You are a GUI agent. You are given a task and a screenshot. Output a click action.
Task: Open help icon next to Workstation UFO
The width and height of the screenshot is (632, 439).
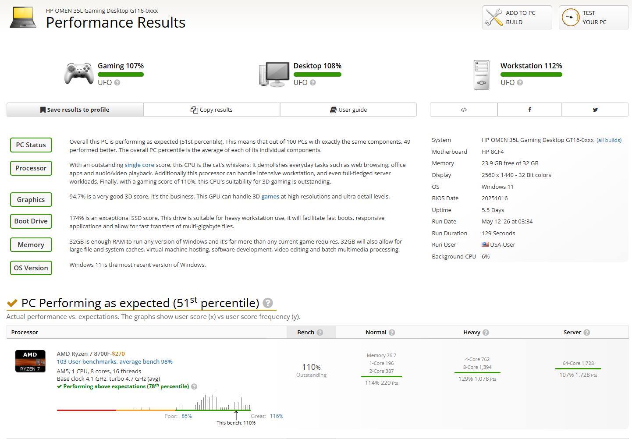tap(520, 82)
